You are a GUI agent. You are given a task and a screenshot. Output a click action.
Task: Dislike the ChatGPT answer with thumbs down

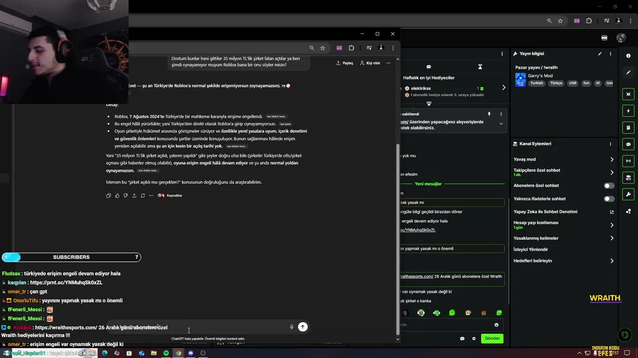click(126, 195)
